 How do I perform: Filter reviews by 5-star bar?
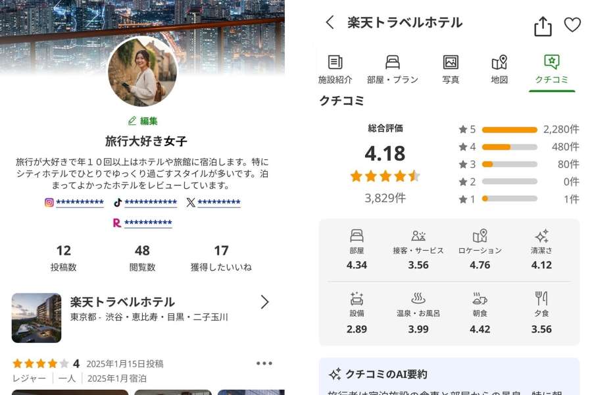click(509, 130)
